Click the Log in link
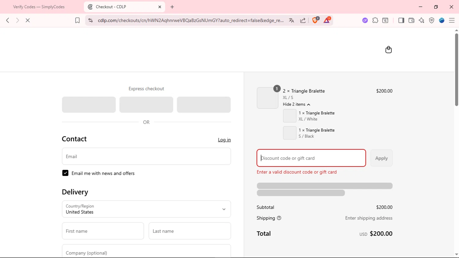The height and width of the screenshot is (258, 459). [x=224, y=140]
